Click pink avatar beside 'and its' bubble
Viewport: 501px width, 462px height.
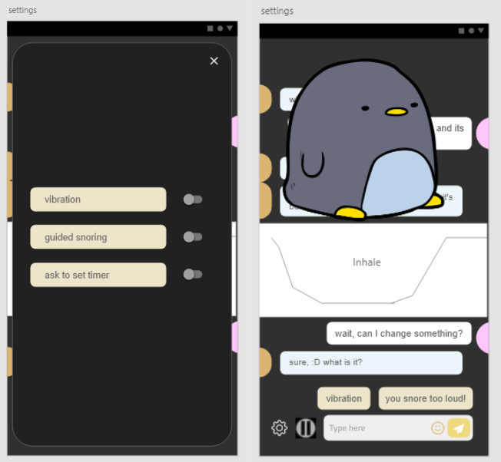pyautogui.click(x=483, y=133)
